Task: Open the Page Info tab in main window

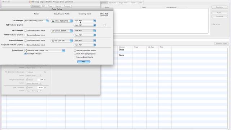Action: click(x=123, y=3)
